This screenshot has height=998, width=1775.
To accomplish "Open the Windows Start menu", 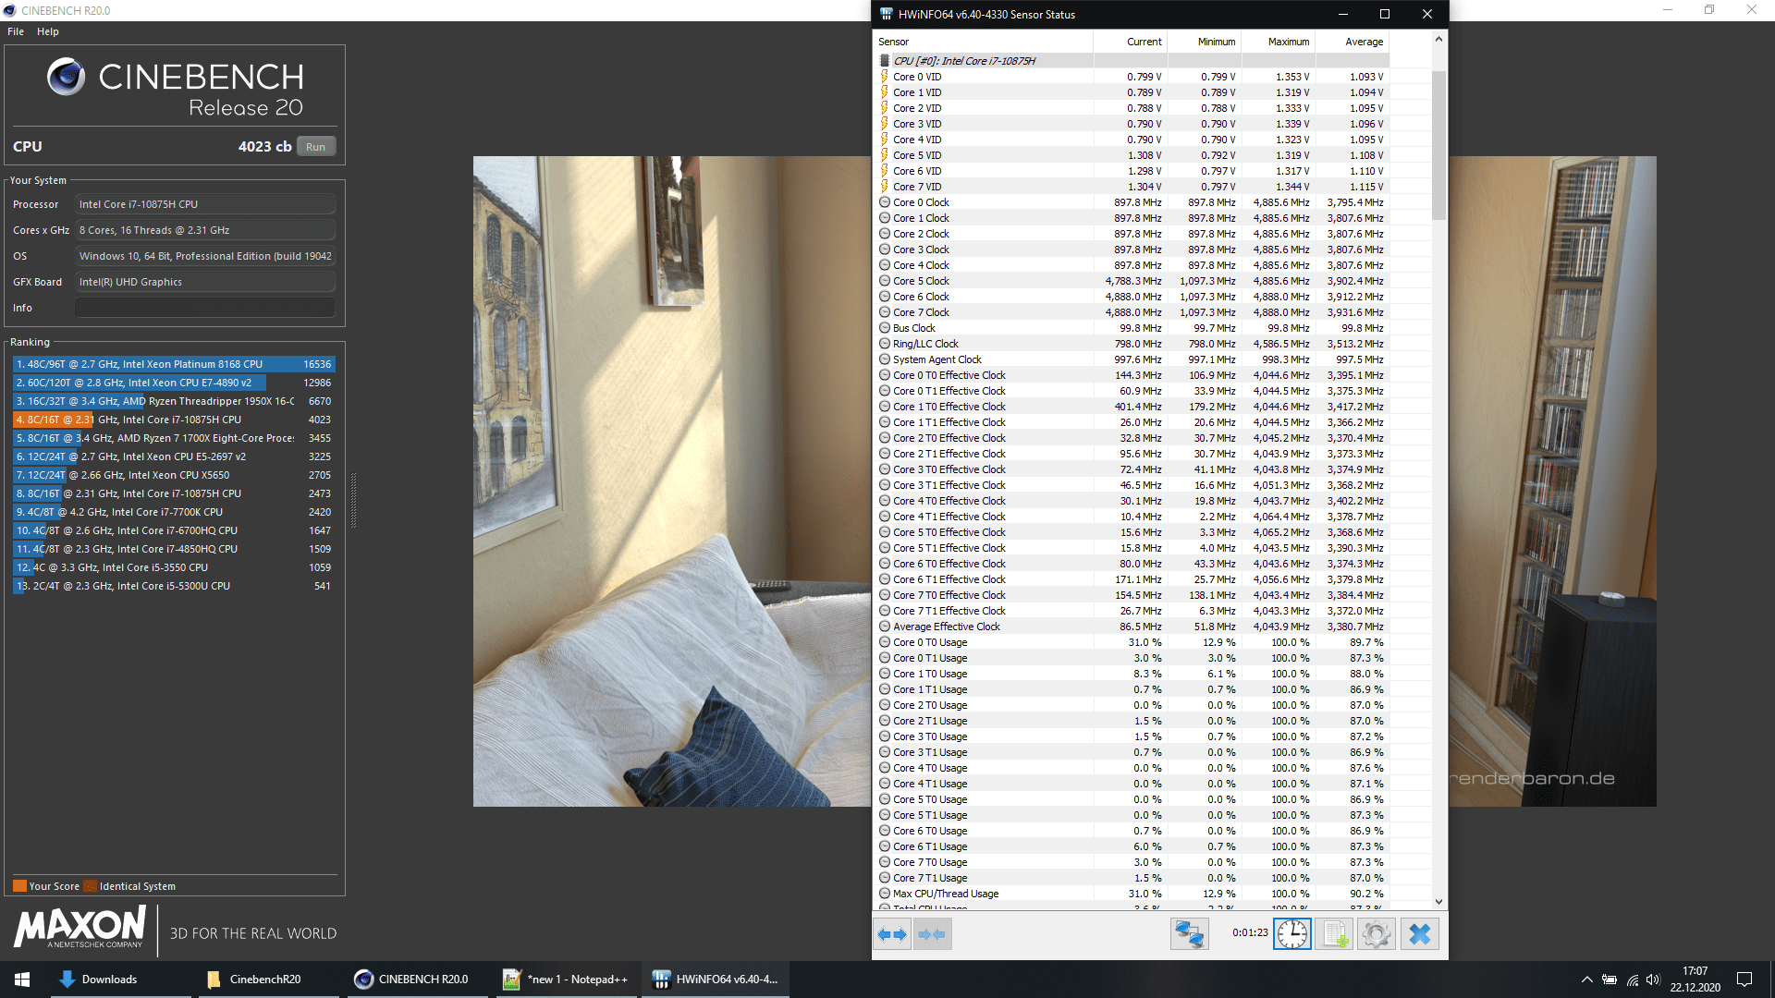I will [22, 980].
